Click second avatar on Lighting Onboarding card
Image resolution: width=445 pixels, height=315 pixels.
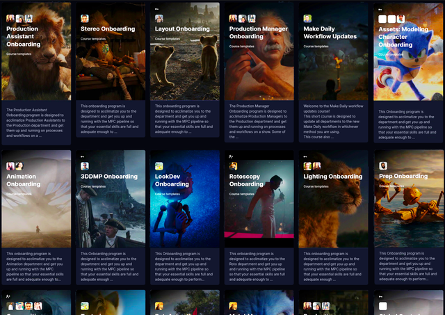[x=316, y=166]
